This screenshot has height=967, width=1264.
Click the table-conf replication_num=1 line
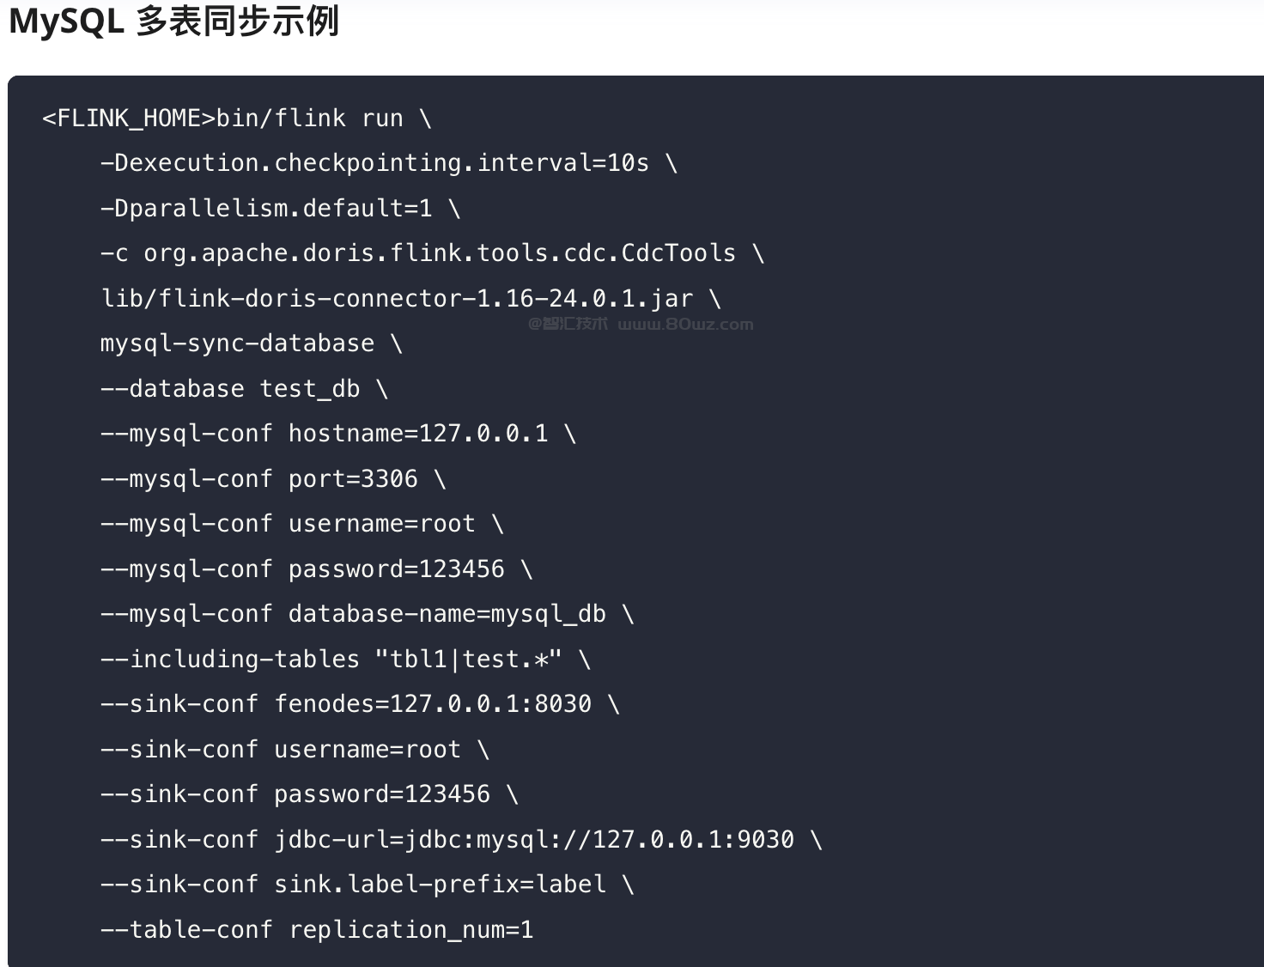(316, 929)
